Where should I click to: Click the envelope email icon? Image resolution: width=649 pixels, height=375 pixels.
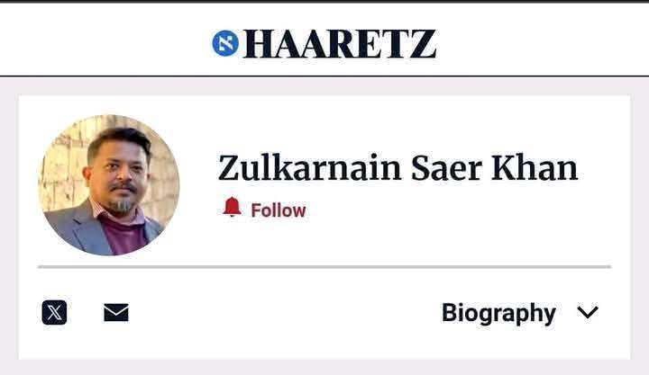tap(116, 312)
